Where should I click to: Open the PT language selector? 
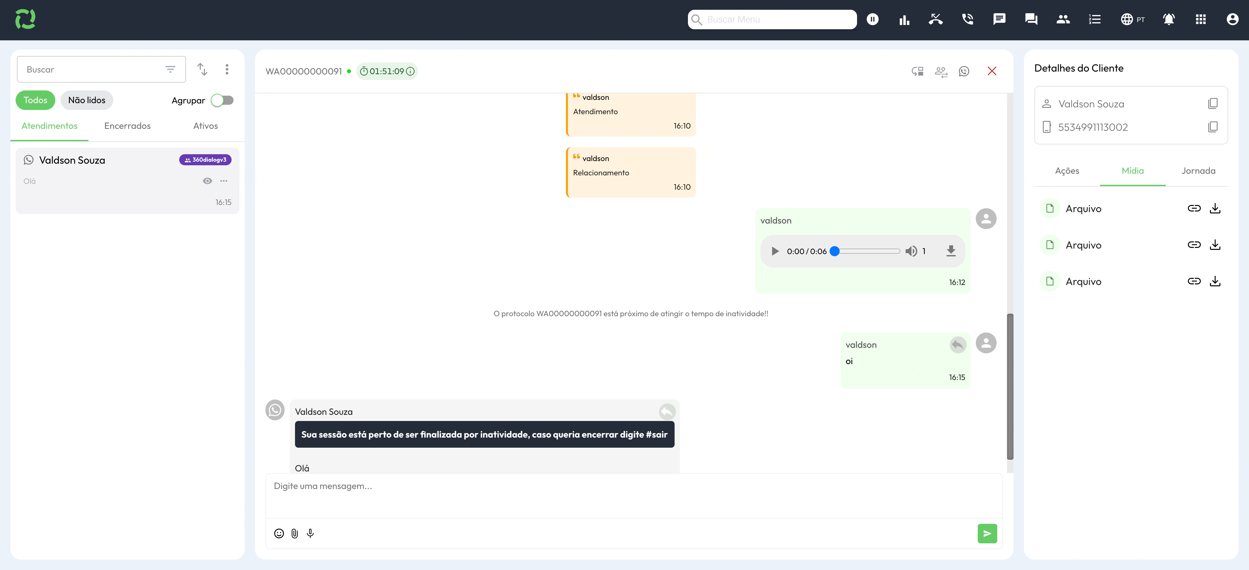[x=1133, y=20]
